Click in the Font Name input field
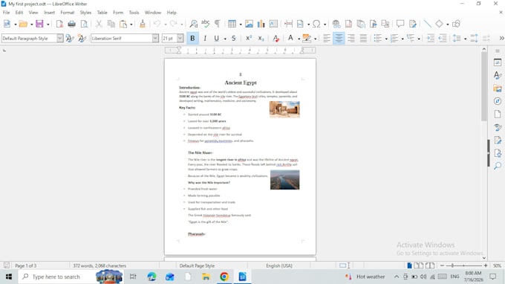Viewport: 505px width, 284px height. pos(122,39)
